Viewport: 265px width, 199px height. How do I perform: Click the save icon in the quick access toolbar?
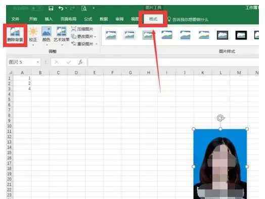click(x=51, y=8)
